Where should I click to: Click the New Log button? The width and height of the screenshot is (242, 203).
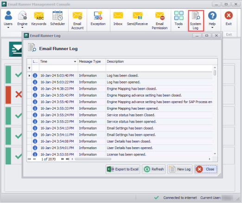(x=180, y=169)
